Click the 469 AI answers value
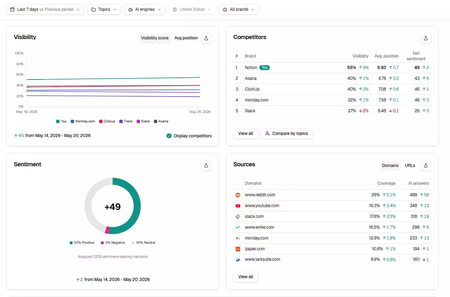 tap(414, 195)
